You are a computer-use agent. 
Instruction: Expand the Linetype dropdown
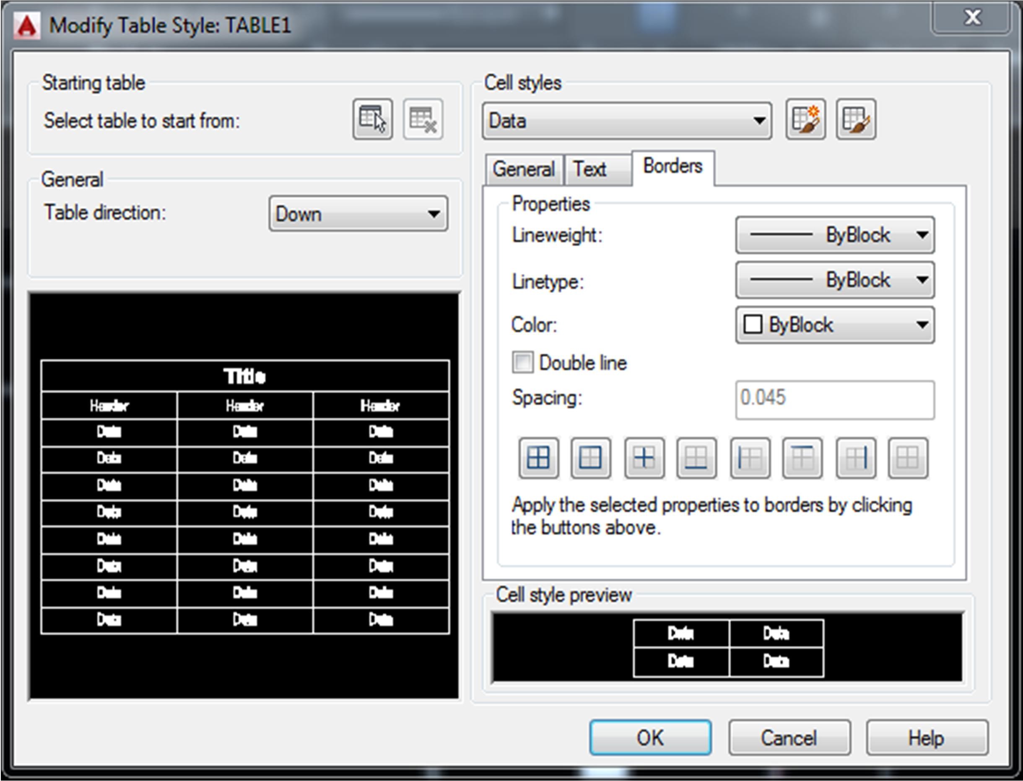834,280
